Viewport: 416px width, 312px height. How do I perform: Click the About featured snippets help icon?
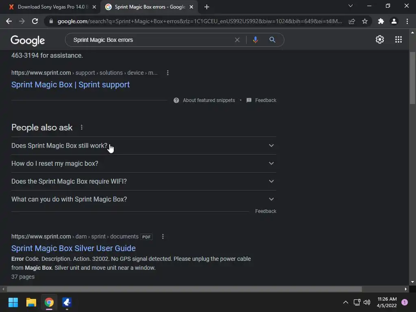coord(176,100)
